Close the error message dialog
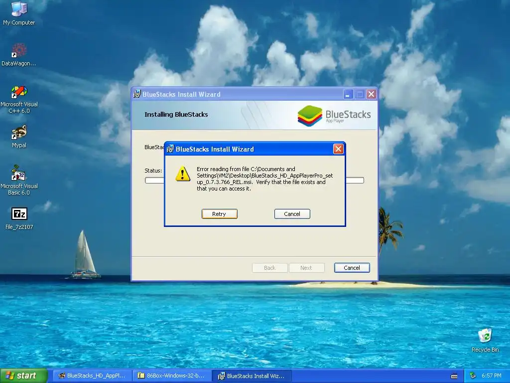Screen dimensions: 510x383 (x=338, y=149)
